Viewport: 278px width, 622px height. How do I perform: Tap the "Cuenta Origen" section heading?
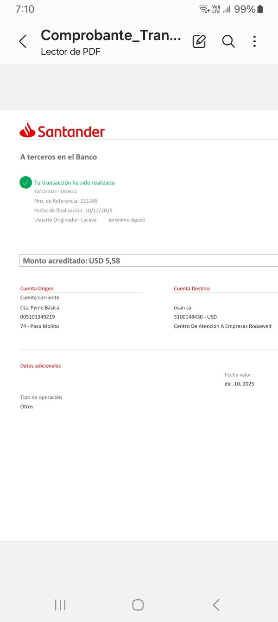(37, 289)
